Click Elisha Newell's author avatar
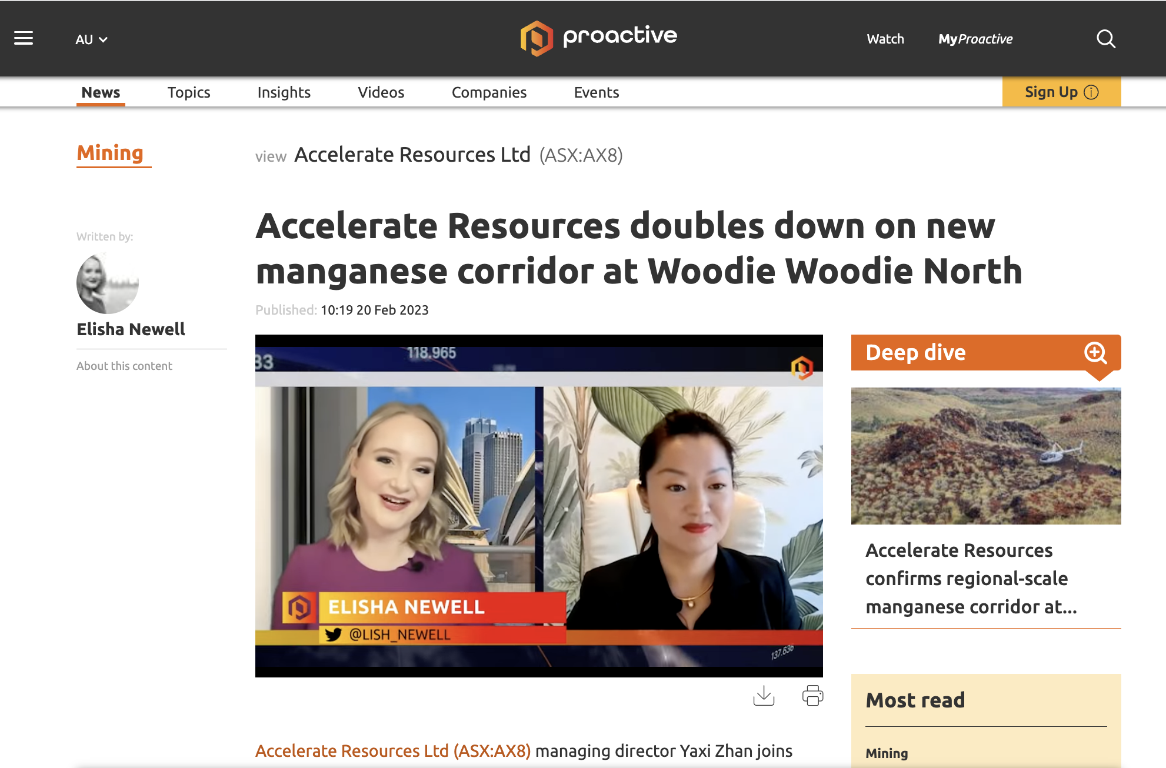 pos(108,283)
